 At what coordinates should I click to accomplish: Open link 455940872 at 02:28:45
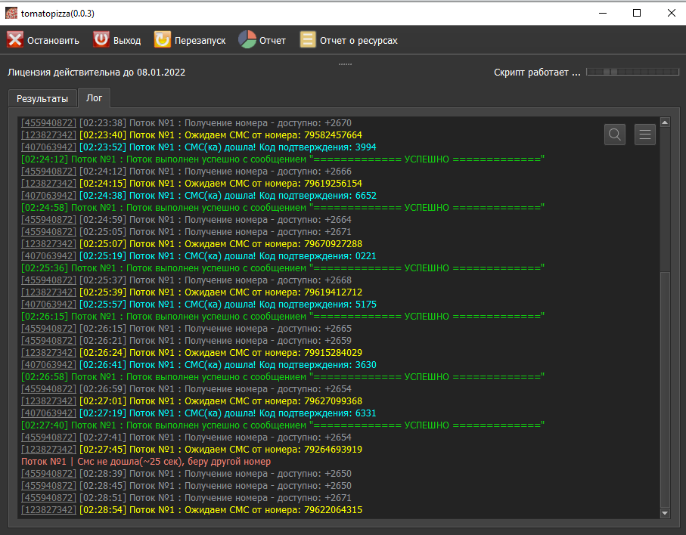(x=48, y=486)
